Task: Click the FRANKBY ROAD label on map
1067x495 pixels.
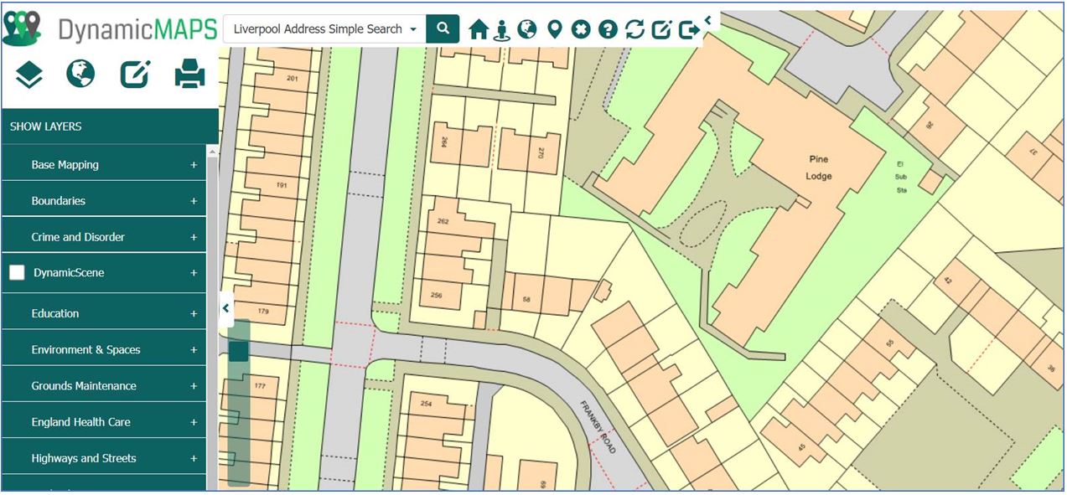Action: click(598, 427)
